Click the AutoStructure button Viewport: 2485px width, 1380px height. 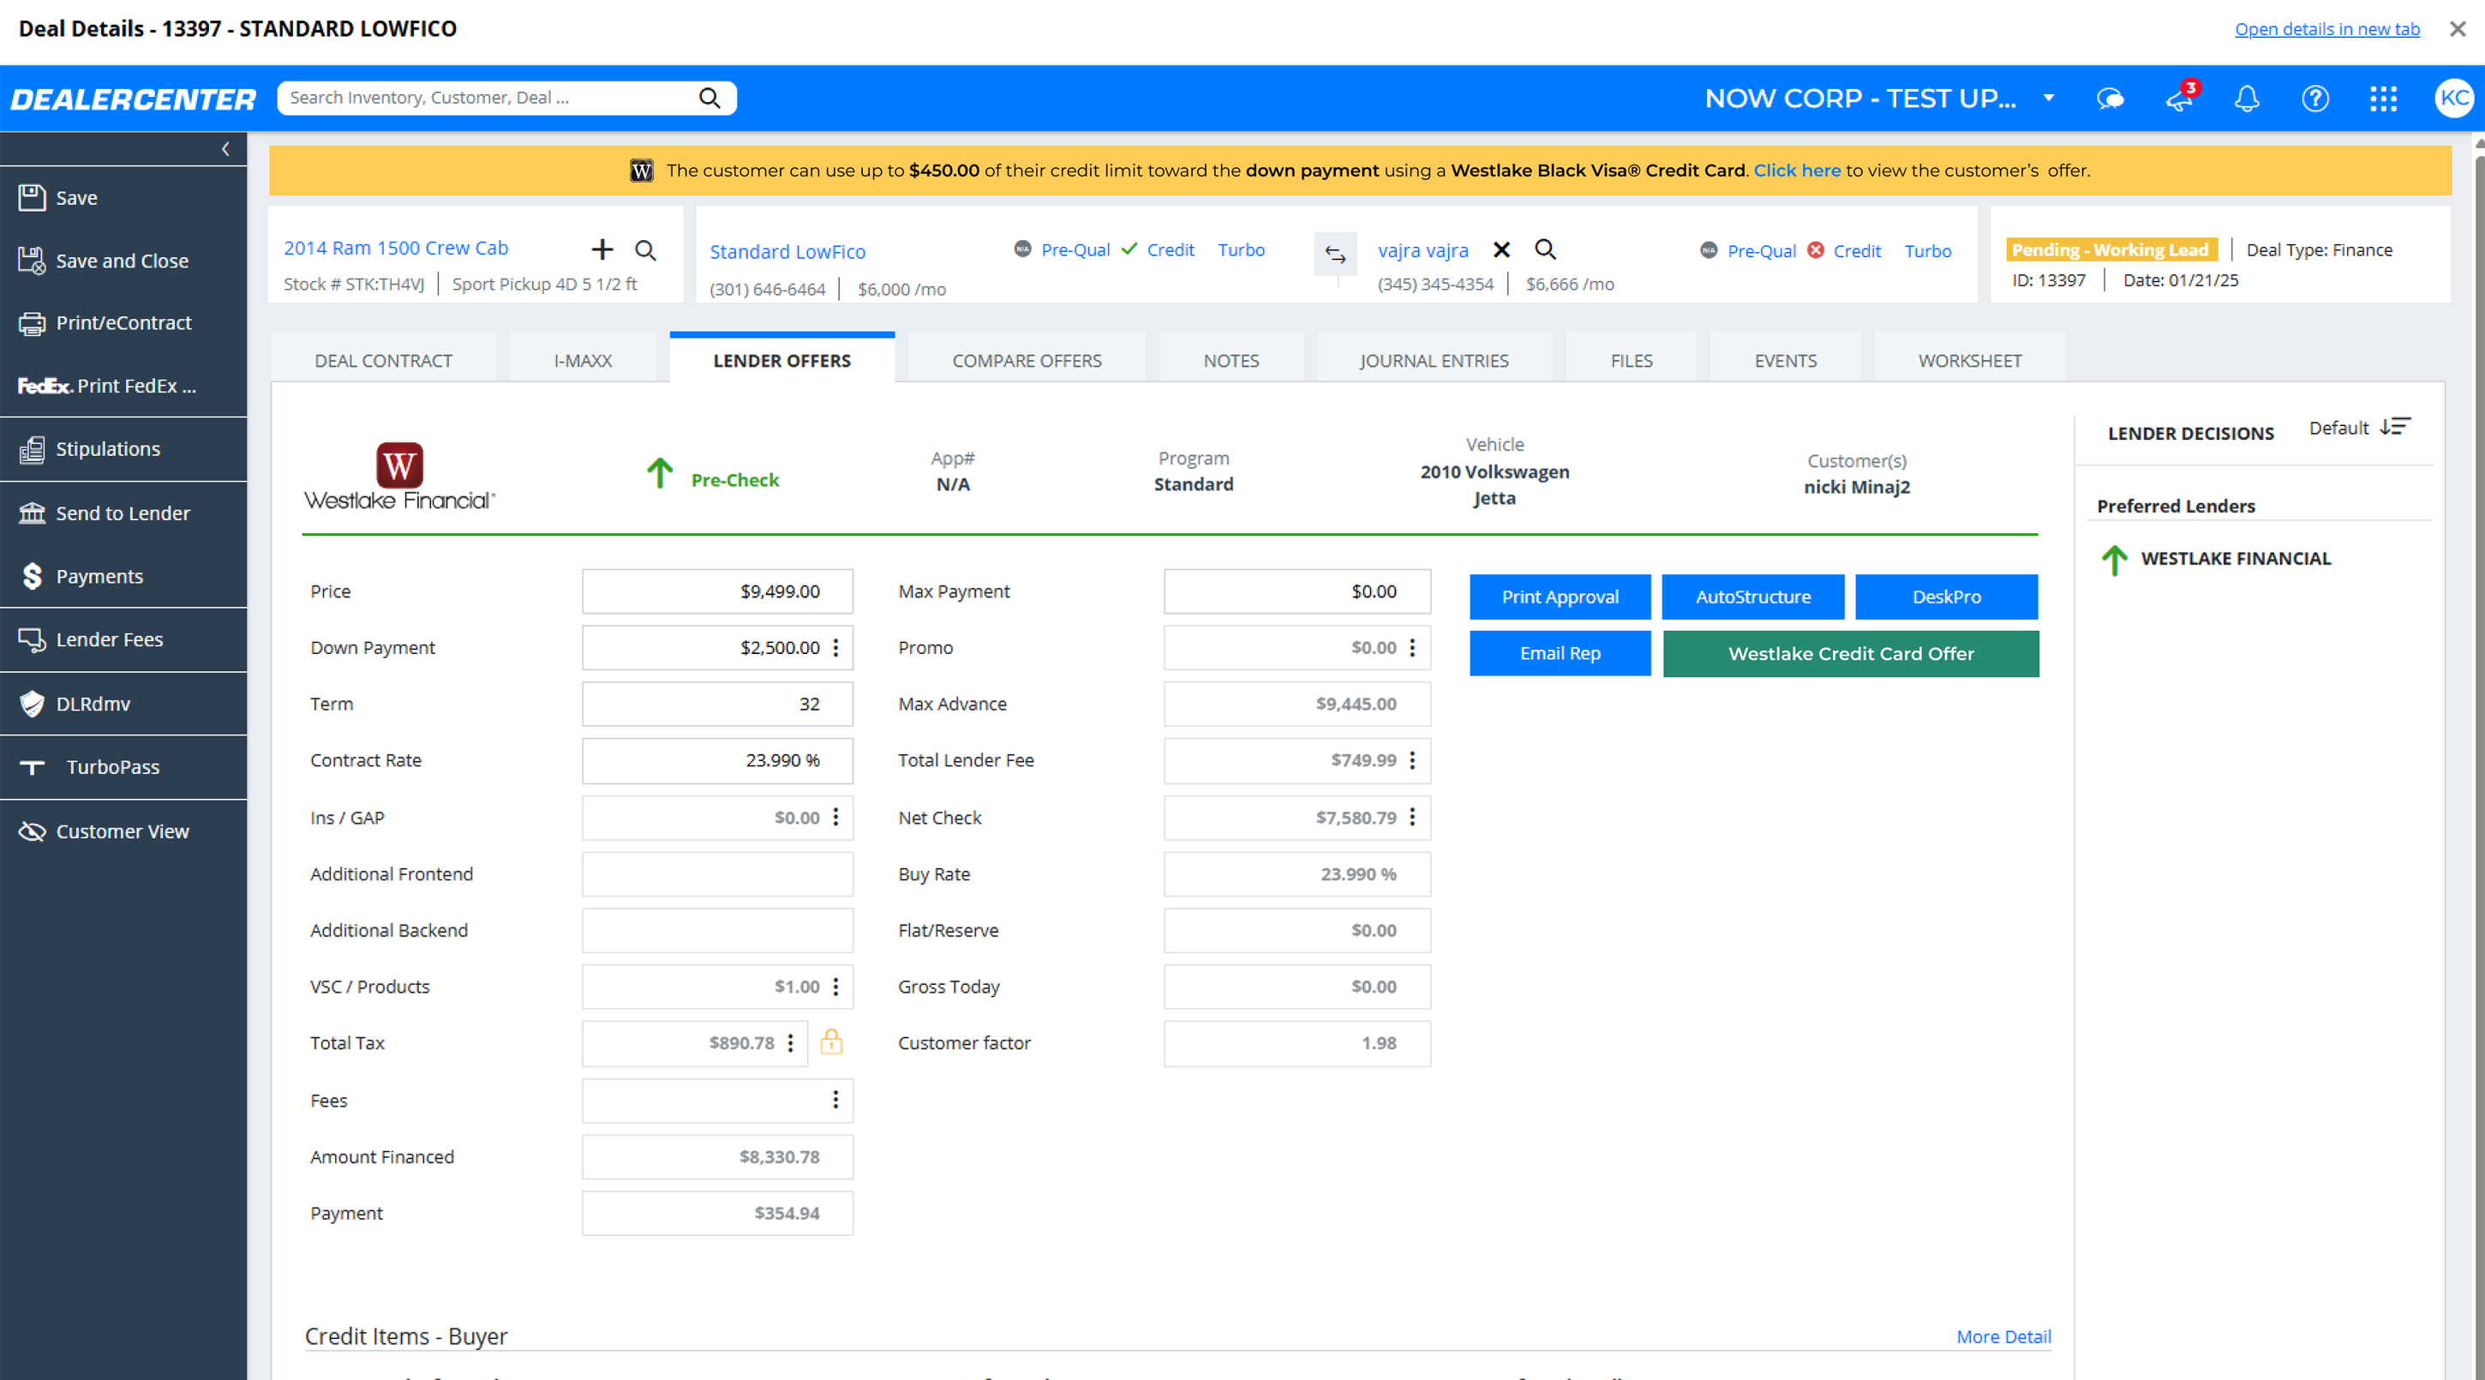pyautogui.click(x=1753, y=597)
